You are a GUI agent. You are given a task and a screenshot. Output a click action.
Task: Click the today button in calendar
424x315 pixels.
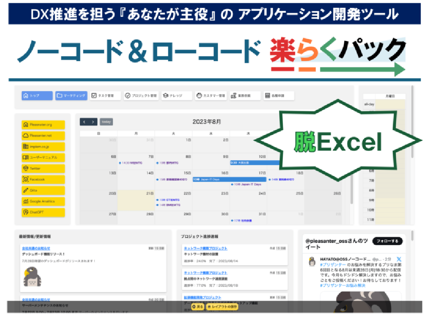point(106,122)
